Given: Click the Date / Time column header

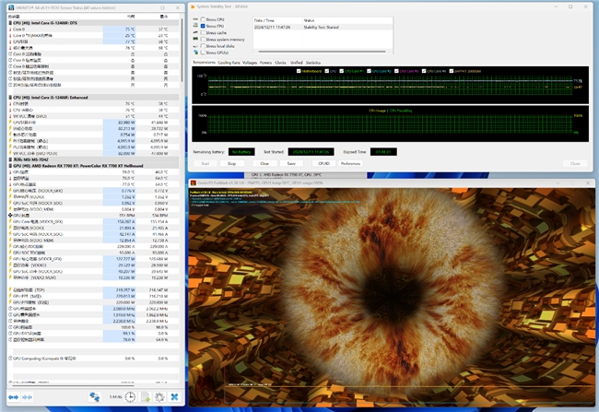Looking at the screenshot, I should pyautogui.click(x=277, y=20).
